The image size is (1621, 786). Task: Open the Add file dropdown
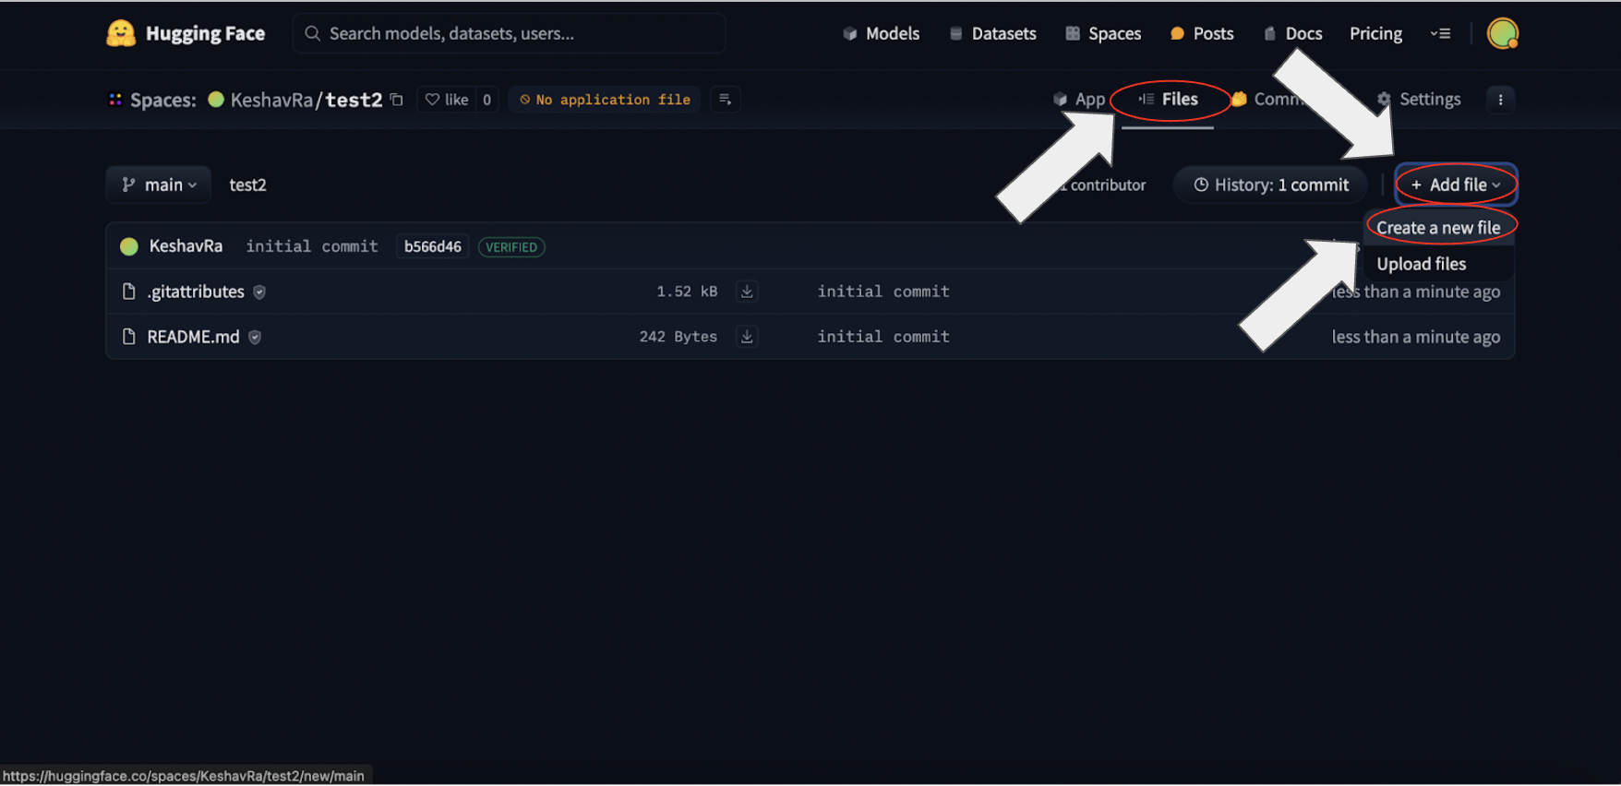tap(1456, 185)
